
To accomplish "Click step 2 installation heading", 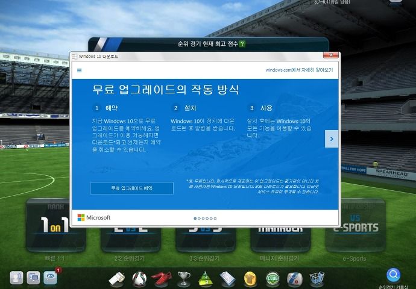I will click(x=191, y=108).
